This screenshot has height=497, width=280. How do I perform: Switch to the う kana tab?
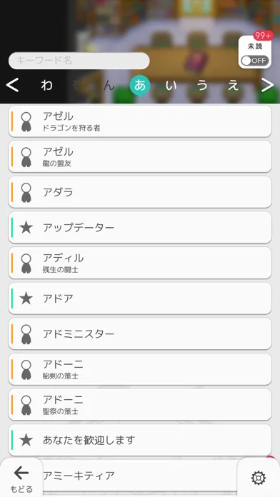click(202, 85)
